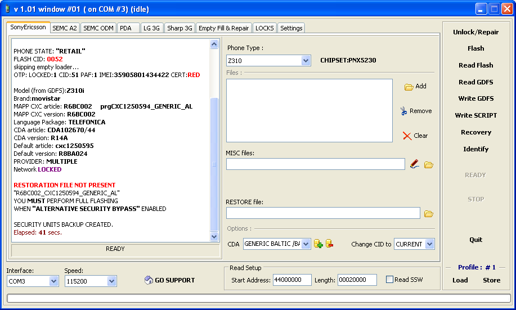Click the Brand:movistar line
Viewport: 516px width, 310px height.
click(37, 98)
